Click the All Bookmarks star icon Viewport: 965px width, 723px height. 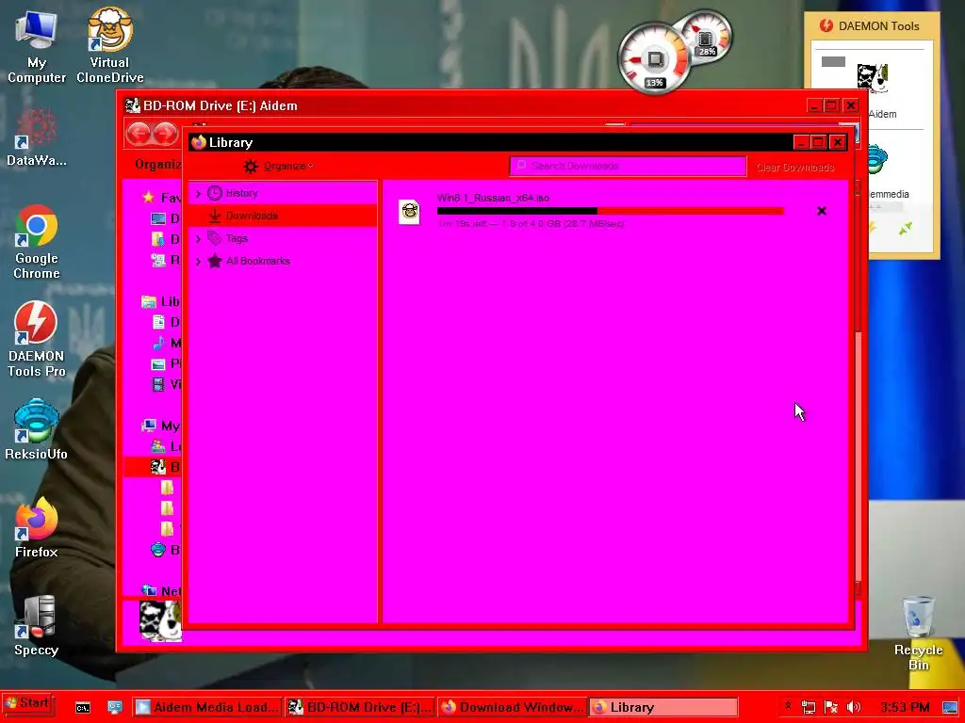[214, 261]
